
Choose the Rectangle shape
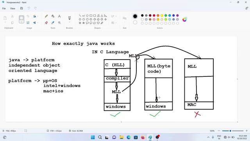tap(91, 16)
